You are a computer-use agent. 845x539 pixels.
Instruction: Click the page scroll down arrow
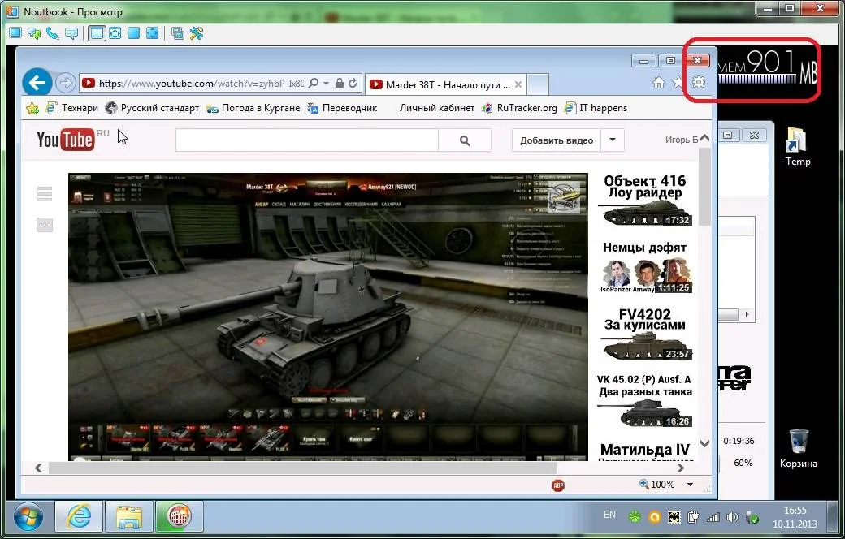pos(704,442)
